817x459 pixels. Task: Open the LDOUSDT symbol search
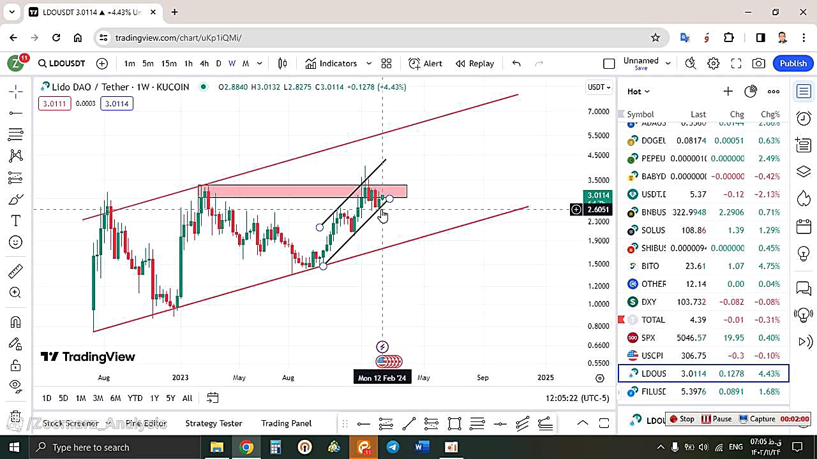pos(61,63)
